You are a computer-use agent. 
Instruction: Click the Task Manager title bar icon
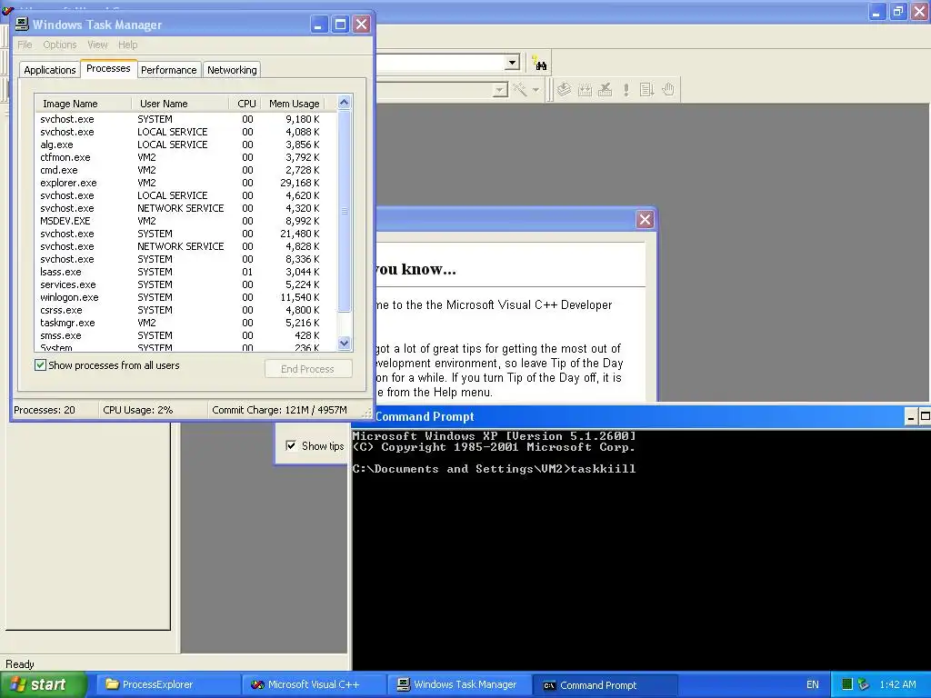(22, 24)
